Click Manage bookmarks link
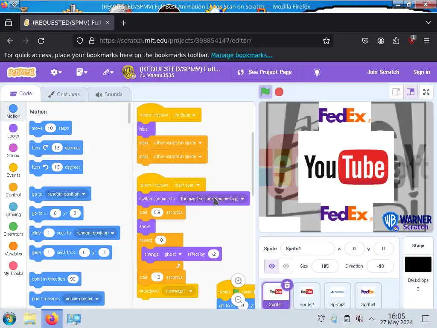This screenshot has height=328, width=437. (x=242, y=55)
